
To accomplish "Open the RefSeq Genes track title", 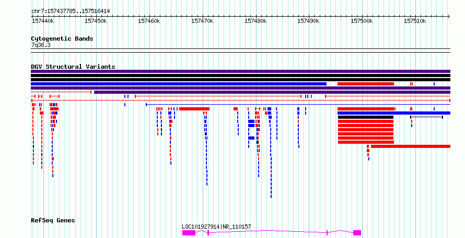I will pyautogui.click(x=53, y=221).
